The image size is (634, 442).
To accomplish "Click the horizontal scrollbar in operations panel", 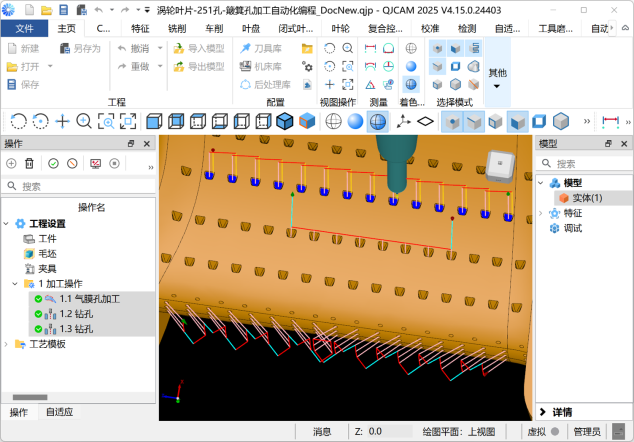I will pos(30,397).
